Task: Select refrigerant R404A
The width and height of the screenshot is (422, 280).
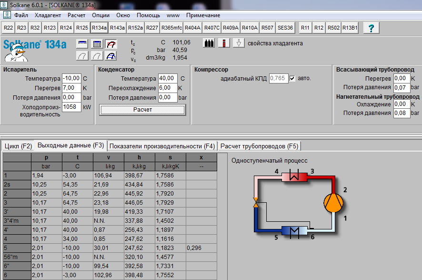Action: [x=193, y=28]
